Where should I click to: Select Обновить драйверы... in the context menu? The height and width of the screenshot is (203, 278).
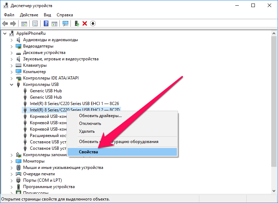point(100,115)
